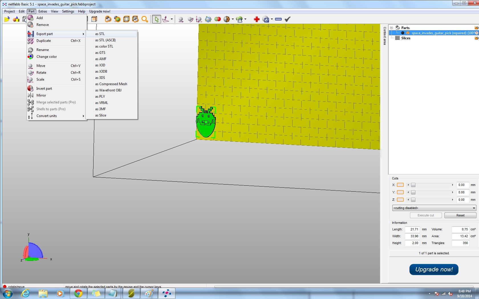Open dropdown arrow next to half-orange sphere
This screenshot has height=299, width=479.
coord(233,19)
